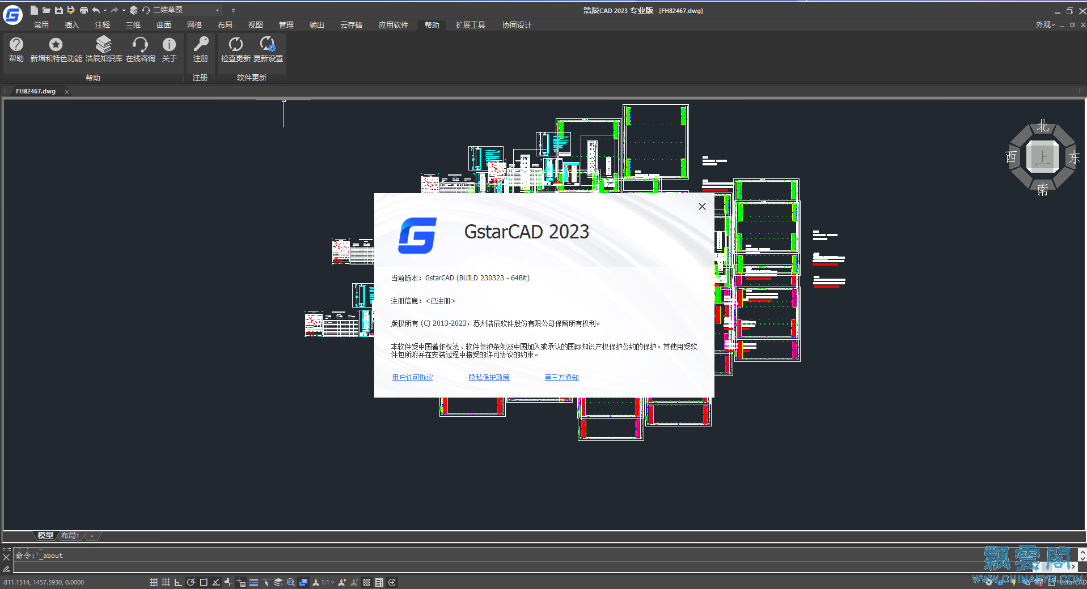Click 检查更新 refresh icon
The width and height of the screenshot is (1087, 589).
coord(235,44)
